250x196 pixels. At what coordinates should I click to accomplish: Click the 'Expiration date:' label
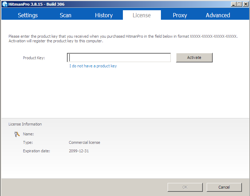[x=37, y=151]
